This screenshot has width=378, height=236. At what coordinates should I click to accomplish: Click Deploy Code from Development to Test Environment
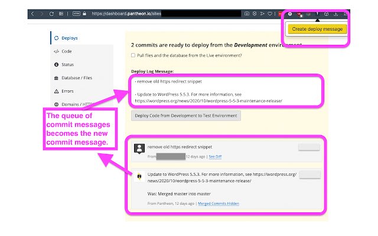186,116
